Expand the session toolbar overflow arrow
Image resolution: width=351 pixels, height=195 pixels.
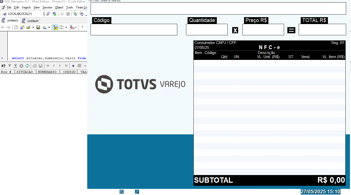(x=86, y=15)
